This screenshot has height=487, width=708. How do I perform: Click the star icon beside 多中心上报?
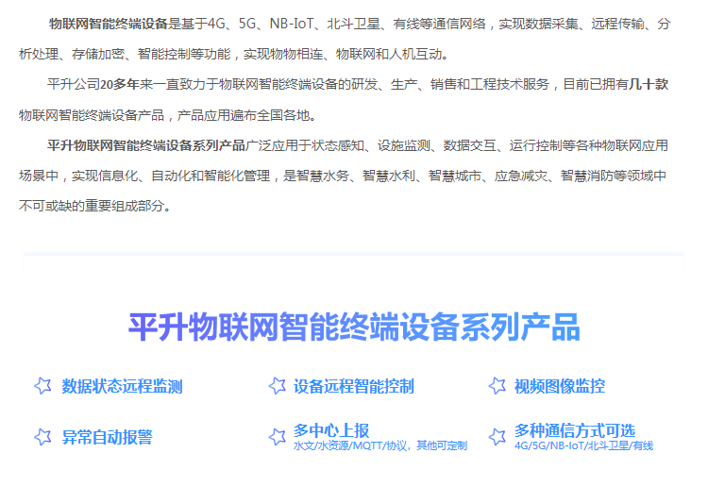pos(277,437)
